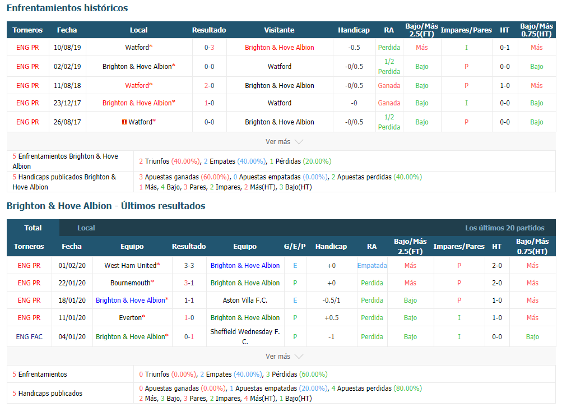Click the Visitante column header
The height and width of the screenshot is (407, 562).
279,30
